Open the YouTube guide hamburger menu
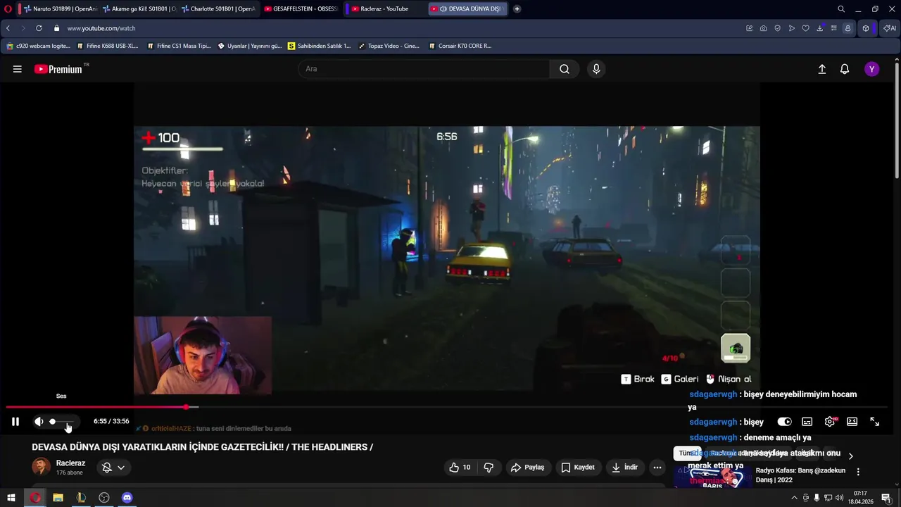Screen dimensions: 901x507 click(x=18, y=69)
